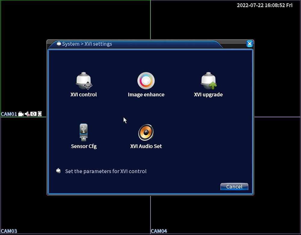Click the XVI Audio Set text label

tap(146, 146)
